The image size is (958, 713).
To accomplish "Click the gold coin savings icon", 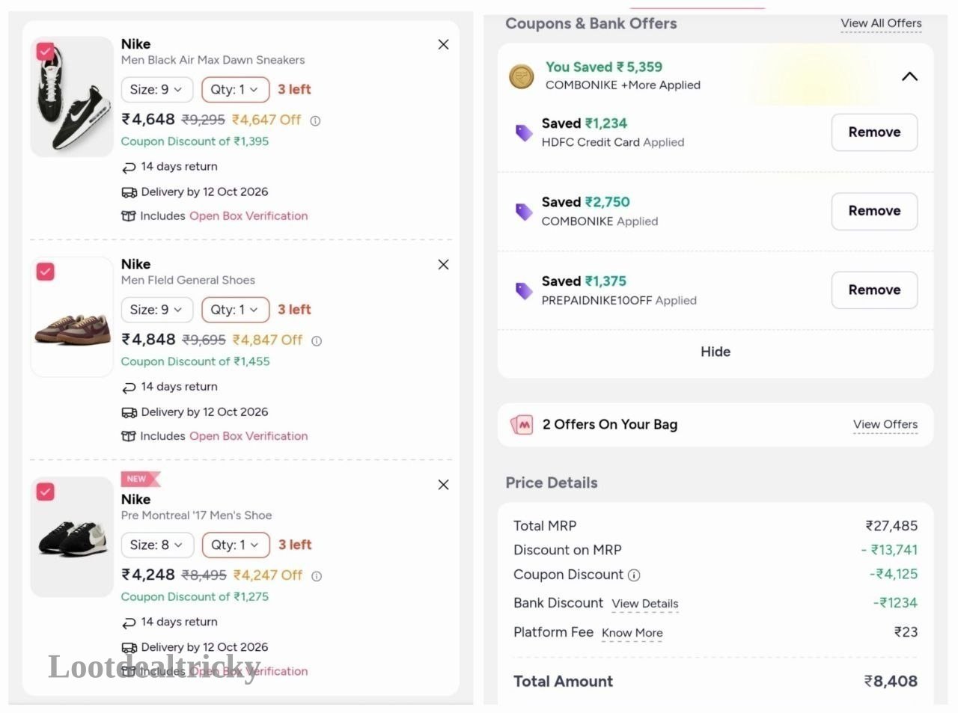I will 522,76.
